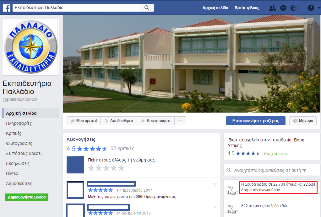321x217 pixels.
Task: Click 622 άτομα έχουν έρθει εδώ text
Action: click(264, 206)
